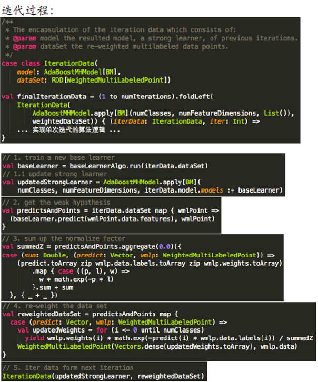
Task: Click 'Int) =>' in the foldLeft lambda signature
Action: (246, 122)
